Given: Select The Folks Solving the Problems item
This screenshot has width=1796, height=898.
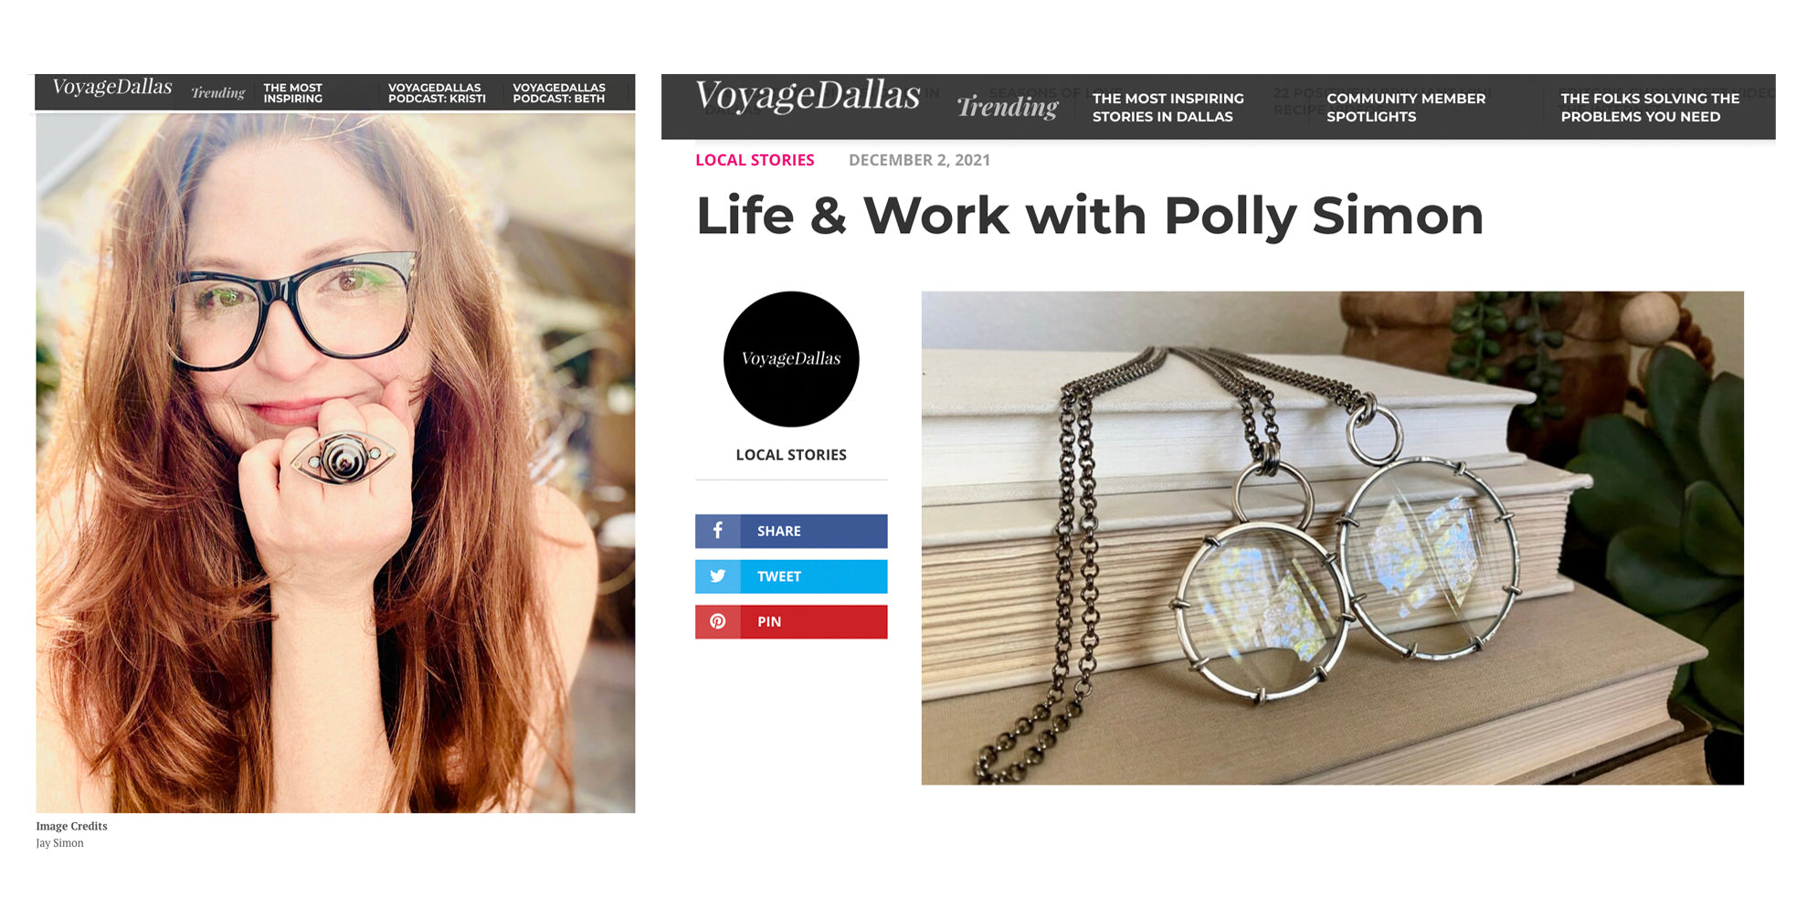Looking at the screenshot, I should (x=1650, y=107).
